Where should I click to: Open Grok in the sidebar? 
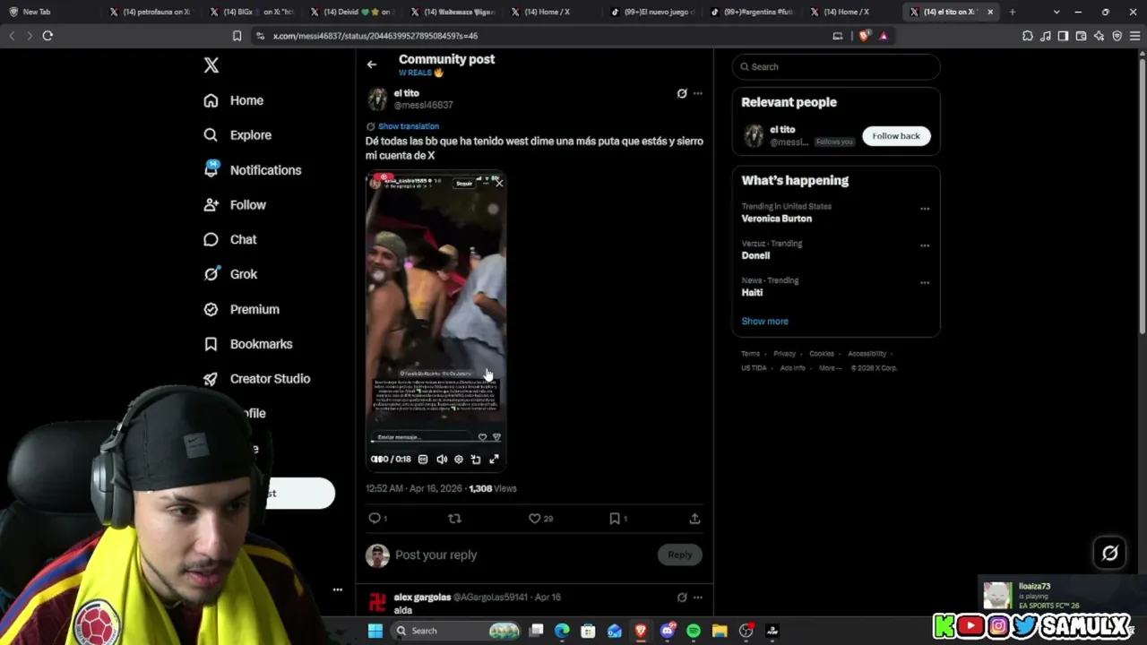pyautogui.click(x=230, y=274)
